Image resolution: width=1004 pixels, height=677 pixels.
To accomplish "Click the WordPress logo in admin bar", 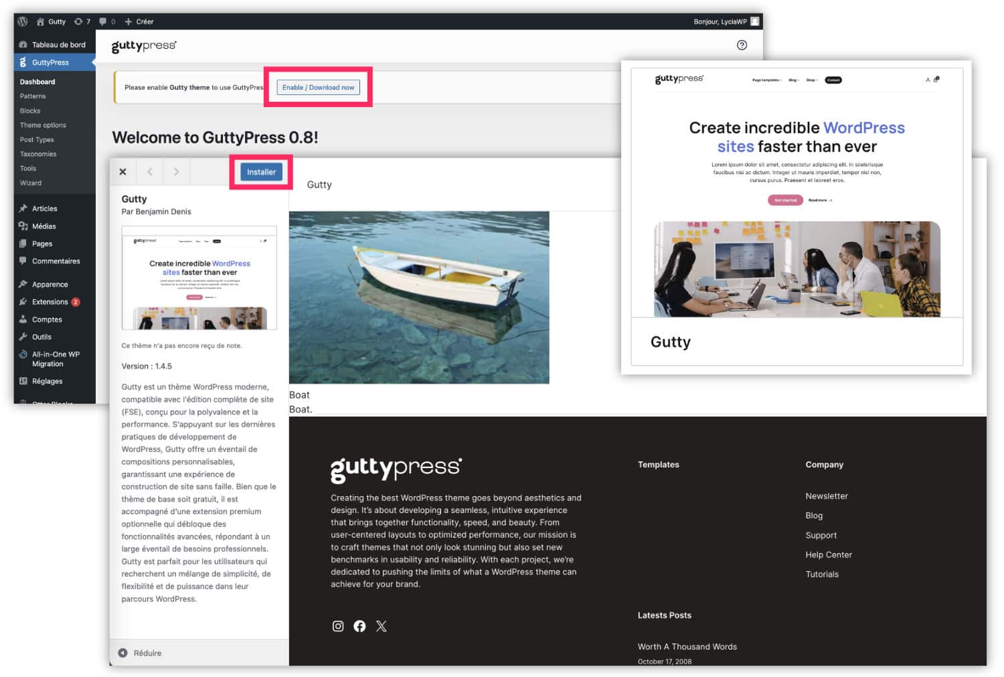I will [x=23, y=21].
